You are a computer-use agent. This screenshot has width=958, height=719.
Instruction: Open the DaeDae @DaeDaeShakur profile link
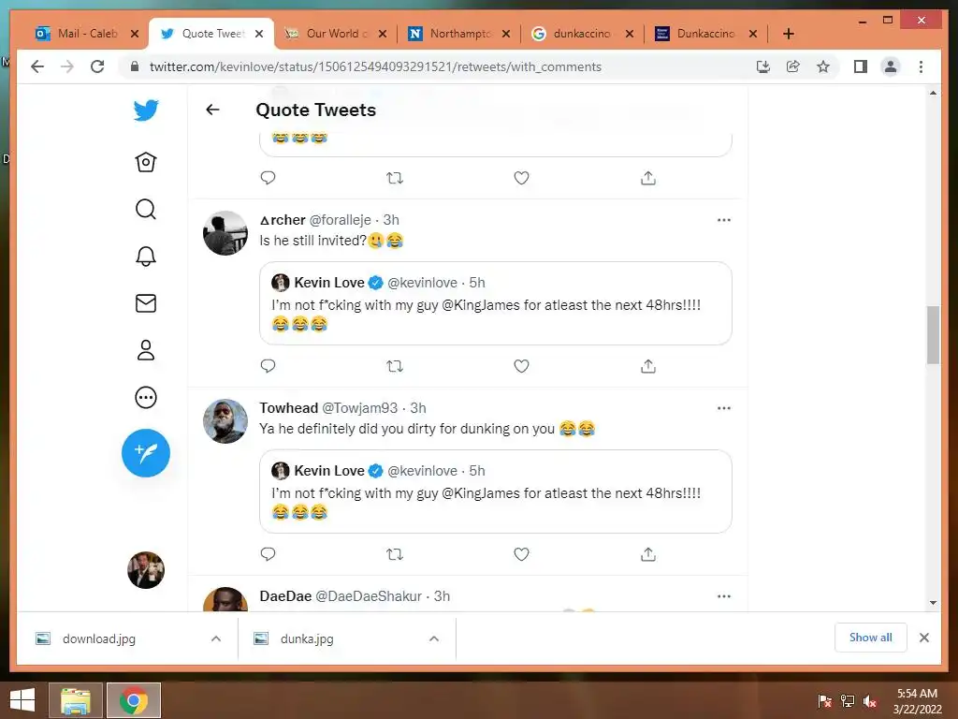point(341,596)
